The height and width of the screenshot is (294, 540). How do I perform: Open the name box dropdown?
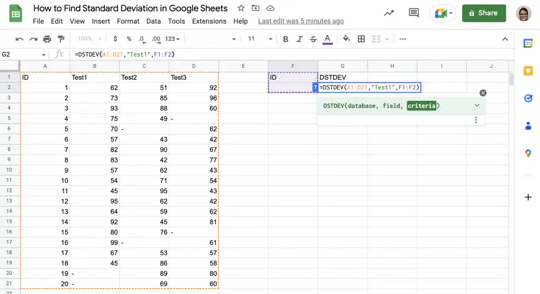44,54
